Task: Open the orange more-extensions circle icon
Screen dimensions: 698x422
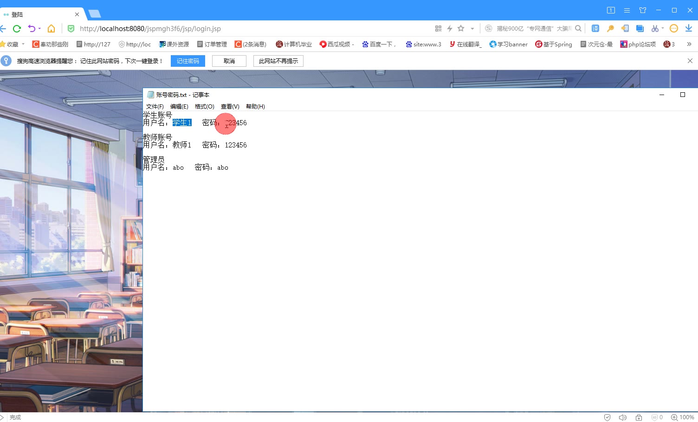Action: click(x=674, y=29)
